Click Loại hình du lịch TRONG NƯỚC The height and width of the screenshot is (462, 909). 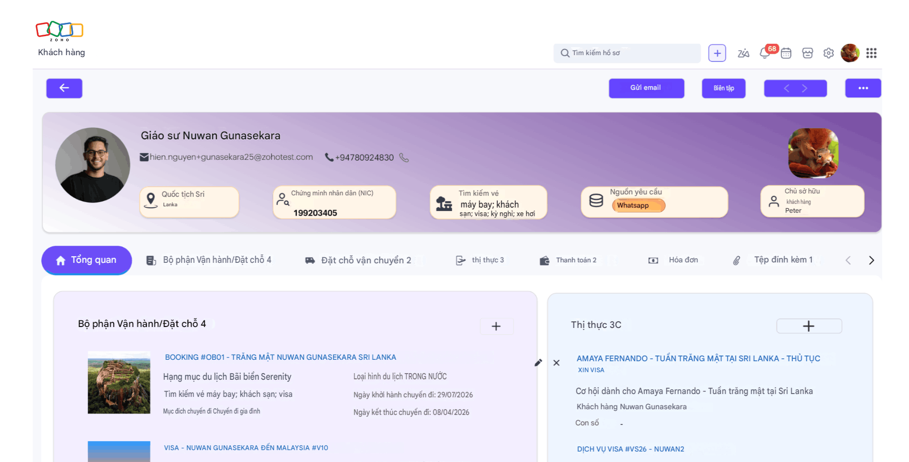[x=400, y=376]
